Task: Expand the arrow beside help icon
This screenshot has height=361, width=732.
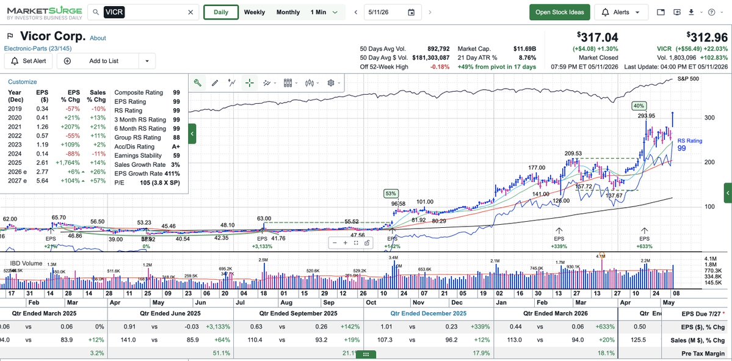Action: pos(720,13)
